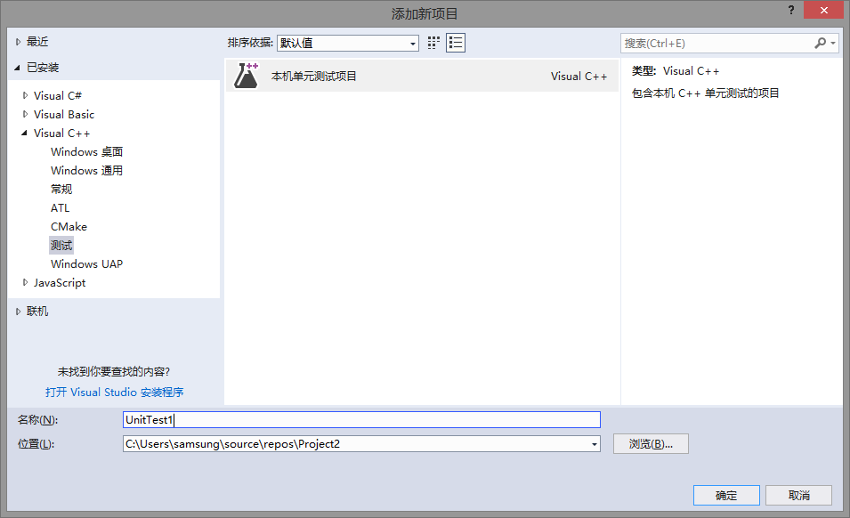Image resolution: width=850 pixels, height=518 pixels.
Task: Click the 取消 button
Action: click(798, 495)
